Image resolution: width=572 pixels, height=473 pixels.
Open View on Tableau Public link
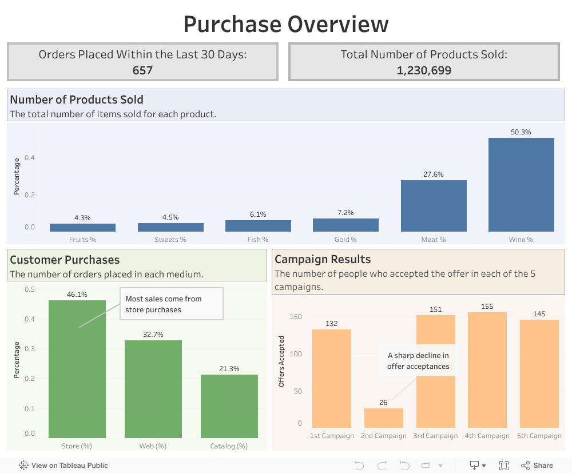[69, 466]
